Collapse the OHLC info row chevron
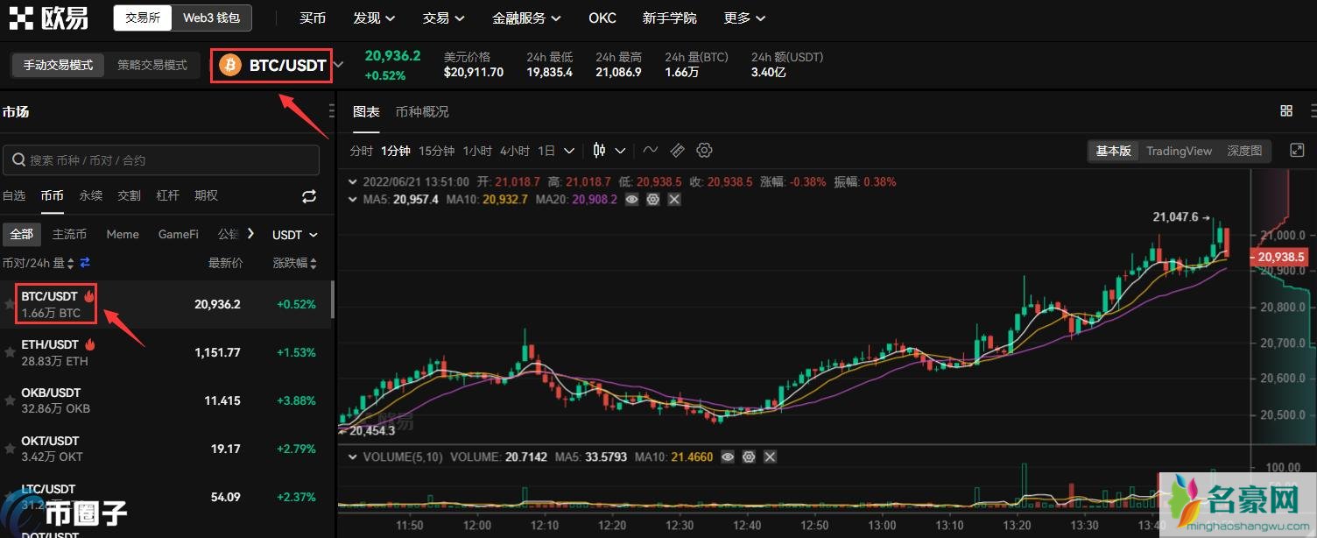The height and width of the screenshot is (538, 1317). (353, 182)
